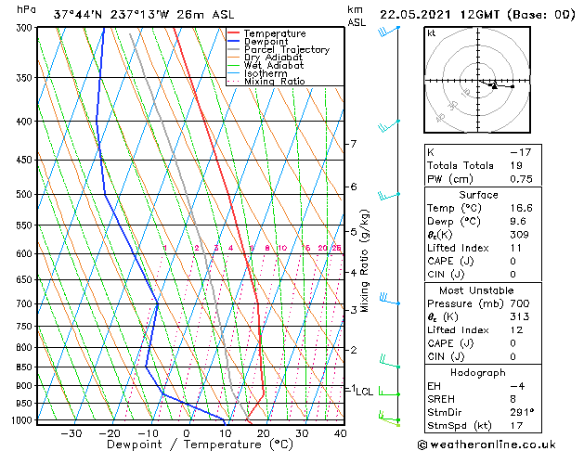Viewport: 584px width, 451px height.
Task: Select the Dewpoint legend label
Action: pos(266,42)
